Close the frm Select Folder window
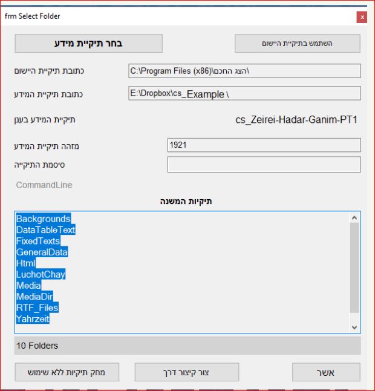Viewport: 375px width, 391px height. [362, 16]
